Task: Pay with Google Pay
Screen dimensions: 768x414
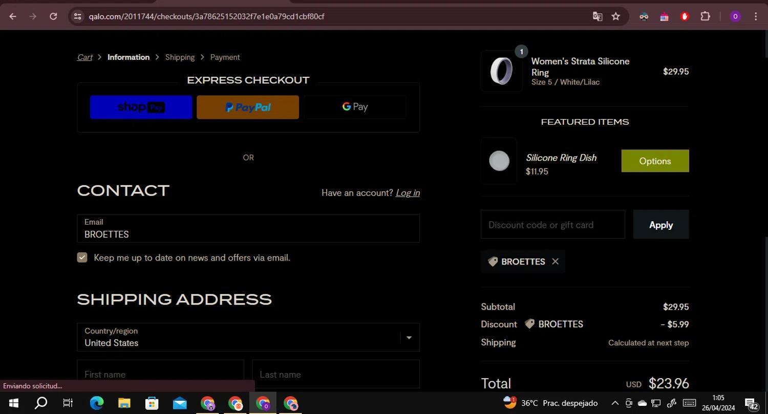Action: tap(355, 107)
